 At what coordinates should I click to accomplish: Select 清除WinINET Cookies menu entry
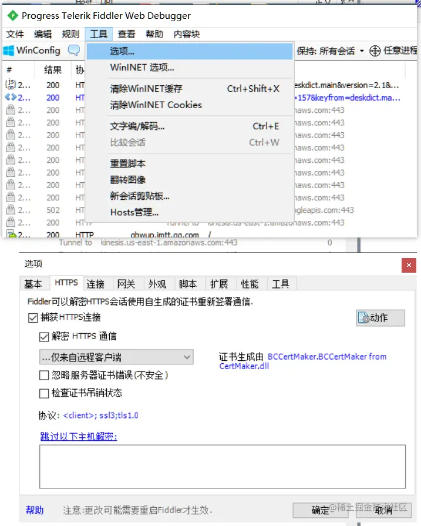tap(190, 105)
